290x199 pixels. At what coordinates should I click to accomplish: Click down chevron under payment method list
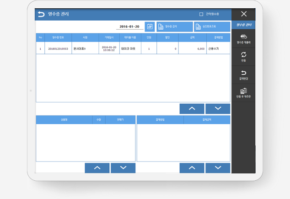pyautogui.click(x=218, y=168)
